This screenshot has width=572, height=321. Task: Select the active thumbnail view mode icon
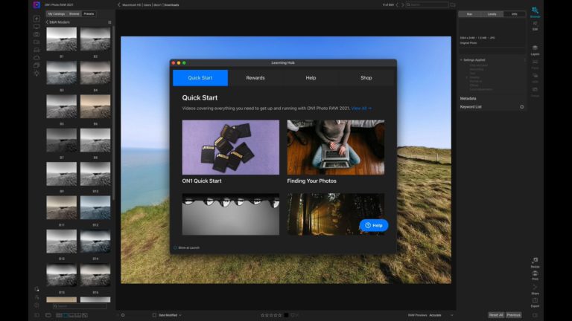tap(66, 315)
